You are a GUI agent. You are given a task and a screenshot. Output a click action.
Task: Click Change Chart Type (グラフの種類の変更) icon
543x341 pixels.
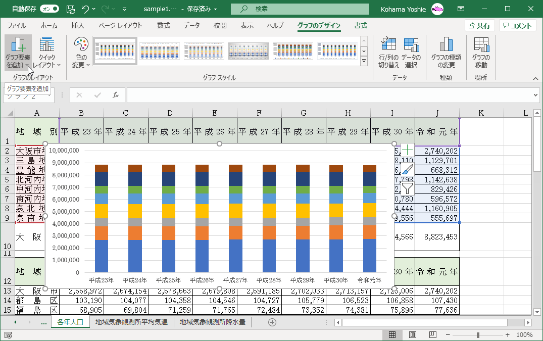pos(446,45)
